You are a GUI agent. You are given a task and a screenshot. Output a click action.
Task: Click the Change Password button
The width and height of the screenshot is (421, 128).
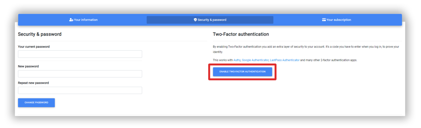click(x=36, y=103)
